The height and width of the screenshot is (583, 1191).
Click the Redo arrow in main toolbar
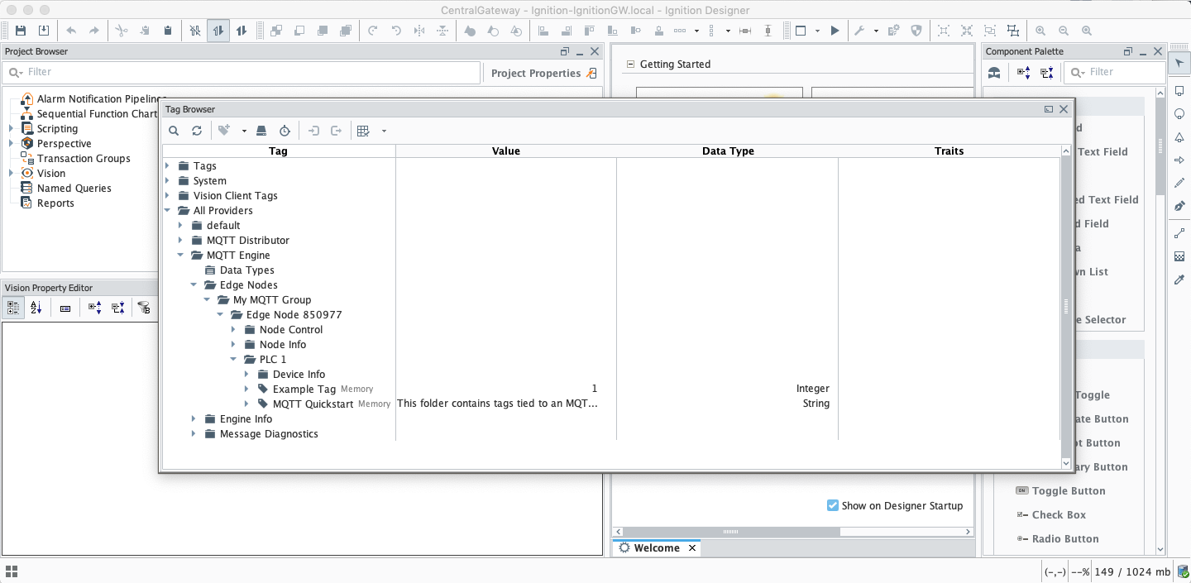pos(94,31)
